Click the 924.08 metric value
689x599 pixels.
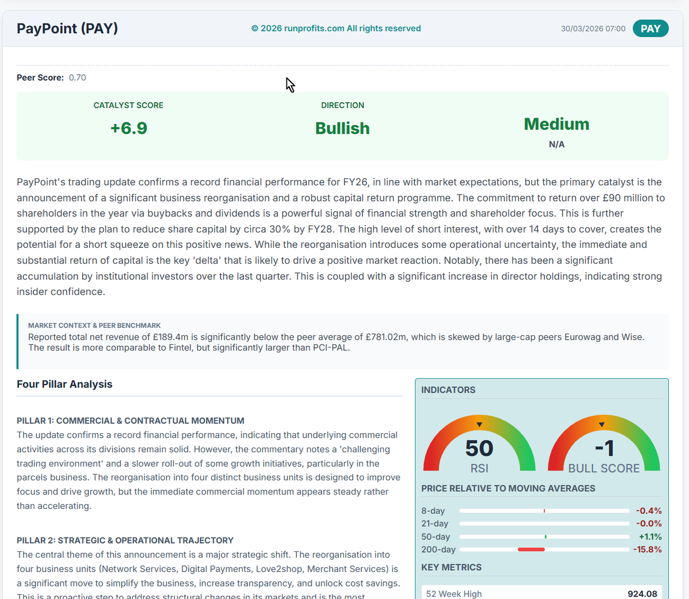[x=642, y=594]
